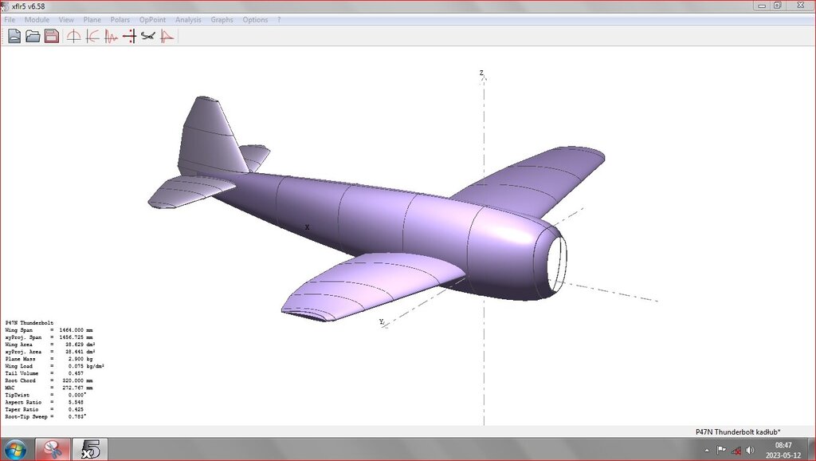Viewport: 816px width, 461px height.
Task: Open XFoil Inverse Design using its curve icon
Action: (91, 36)
